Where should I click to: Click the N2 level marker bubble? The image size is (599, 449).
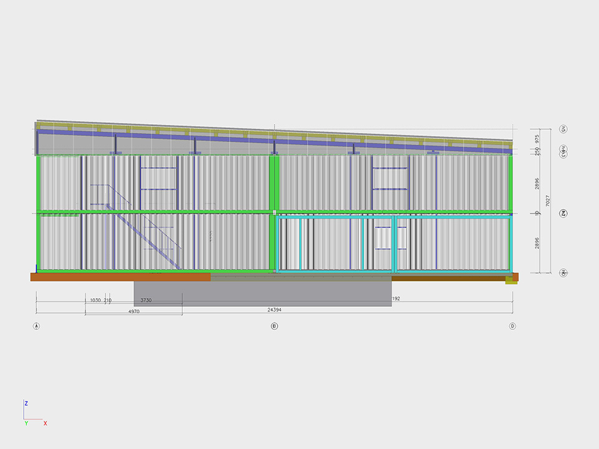(x=563, y=213)
